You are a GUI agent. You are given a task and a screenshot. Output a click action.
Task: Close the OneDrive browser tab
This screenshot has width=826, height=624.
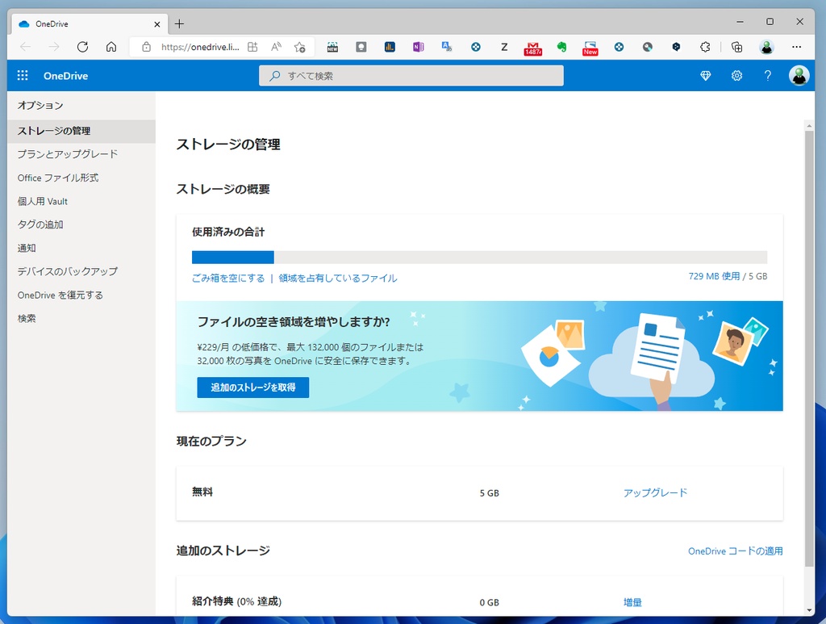click(157, 23)
